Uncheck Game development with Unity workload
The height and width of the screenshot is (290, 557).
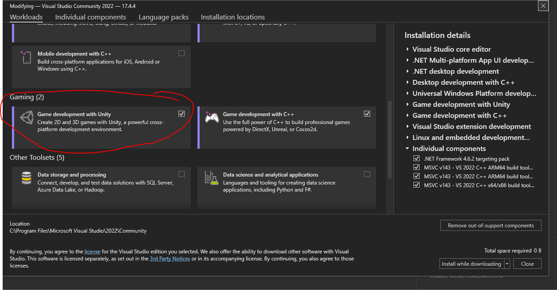click(182, 114)
